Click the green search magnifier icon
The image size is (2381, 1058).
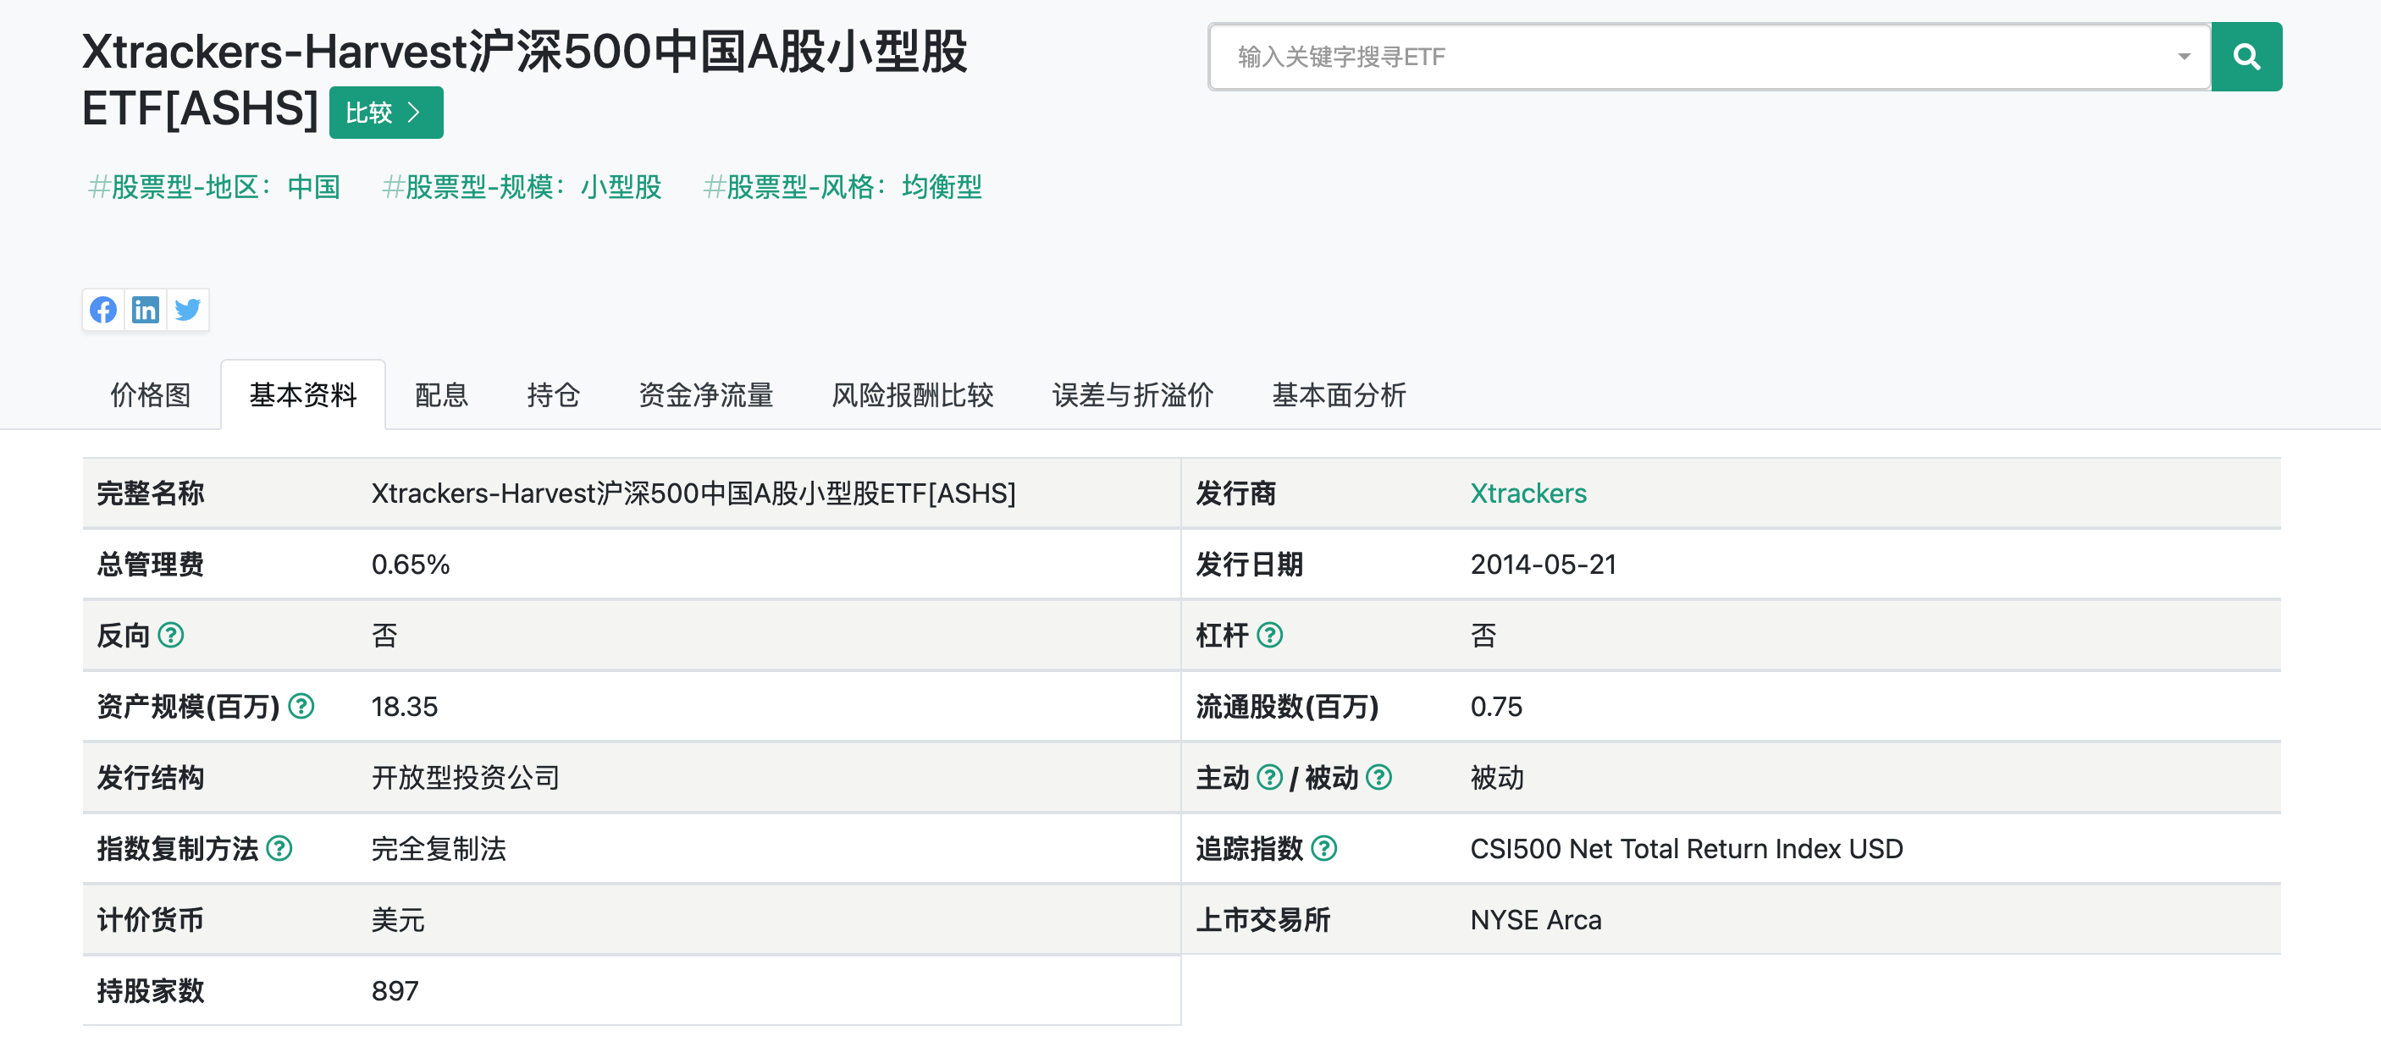[2246, 57]
